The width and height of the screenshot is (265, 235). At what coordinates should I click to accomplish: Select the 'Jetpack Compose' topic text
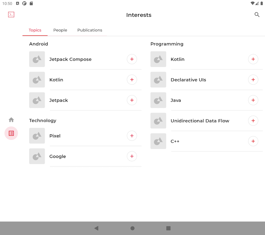pos(70,60)
